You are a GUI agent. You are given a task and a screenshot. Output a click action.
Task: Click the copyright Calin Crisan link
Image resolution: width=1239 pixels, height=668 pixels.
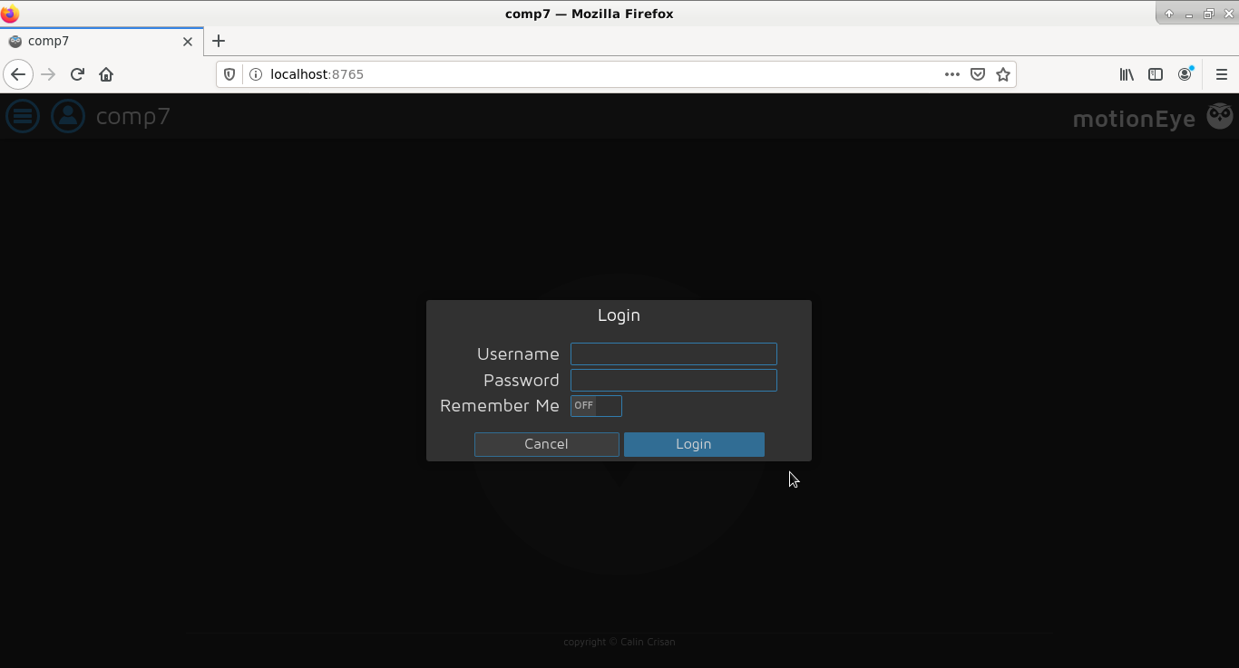pos(619,642)
